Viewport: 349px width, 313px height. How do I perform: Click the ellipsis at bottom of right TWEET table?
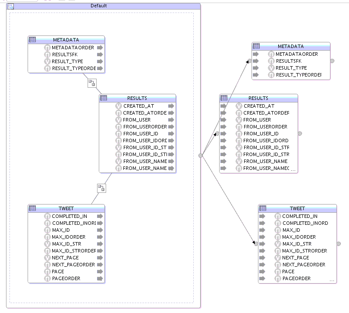pos(332,280)
